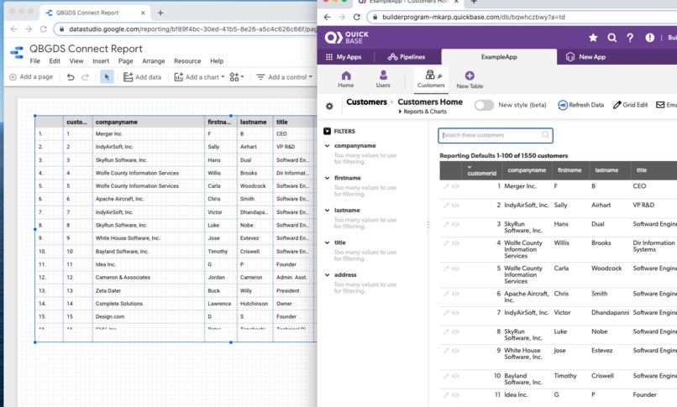Click the Quick Base logo
677x407 pixels.
[x=347, y=38]
